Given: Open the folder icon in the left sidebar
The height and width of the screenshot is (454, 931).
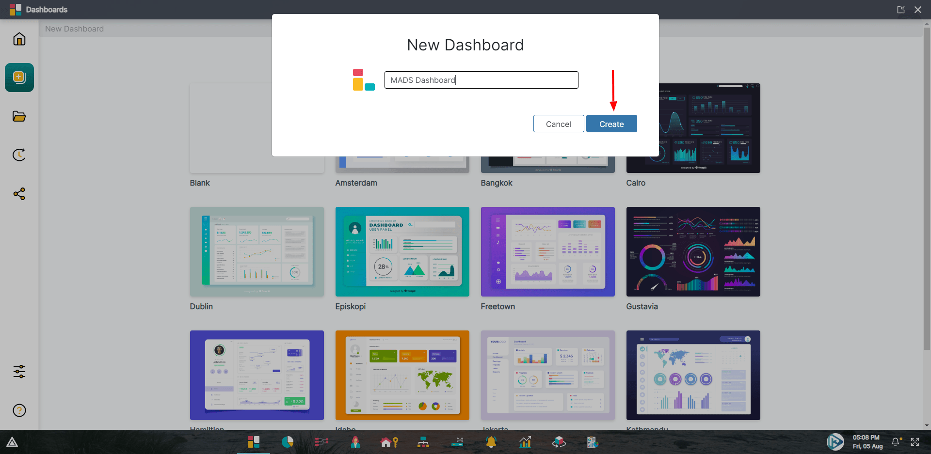Looking at the screenshot, I should coord(19,116).
